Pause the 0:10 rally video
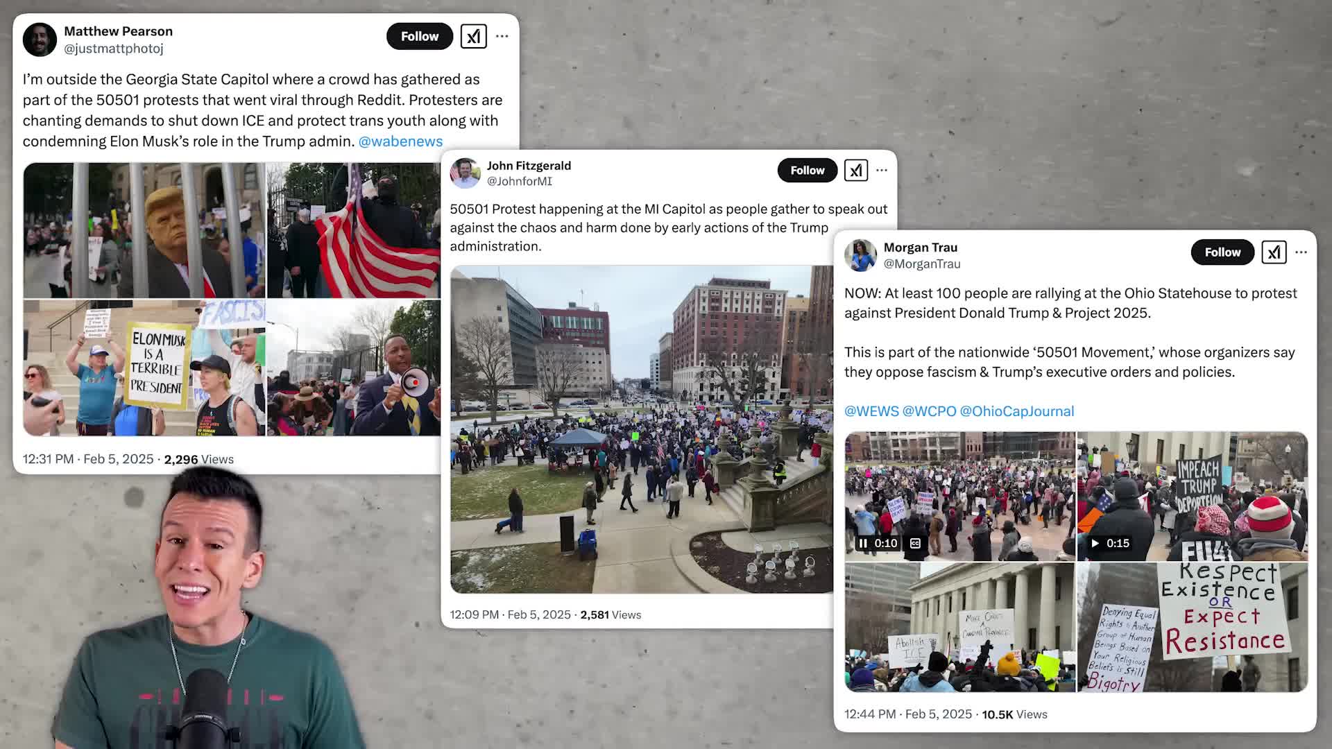 coord(862,543)
